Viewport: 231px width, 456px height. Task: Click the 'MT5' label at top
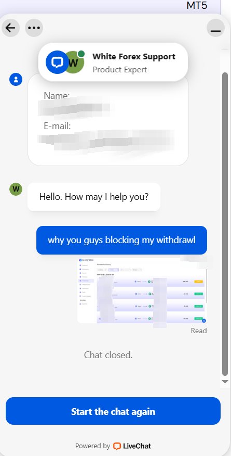coord(197,5)
